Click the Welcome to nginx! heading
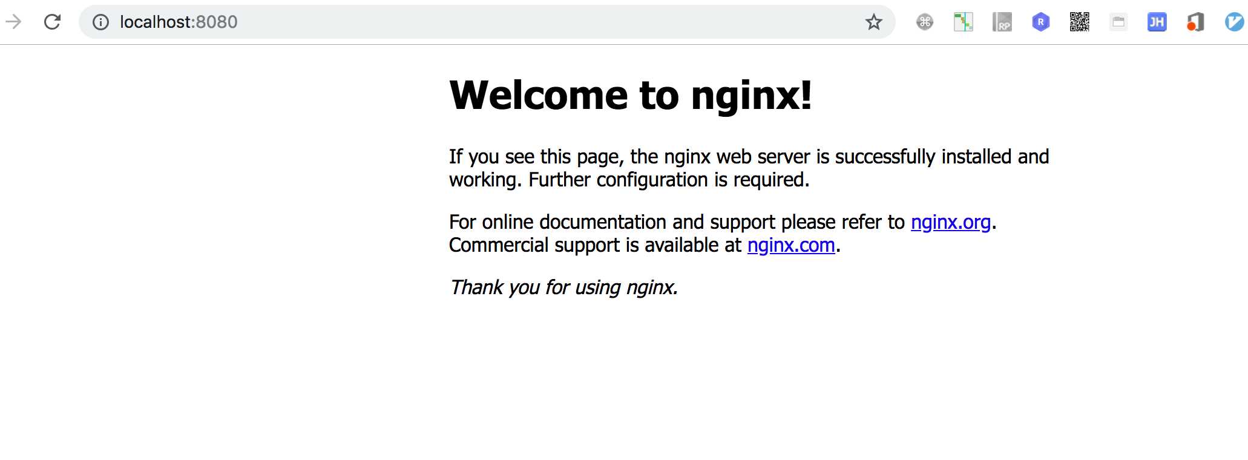1248x460 pixels. 631,95
